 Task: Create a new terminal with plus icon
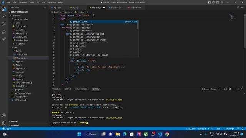(219, 89)
